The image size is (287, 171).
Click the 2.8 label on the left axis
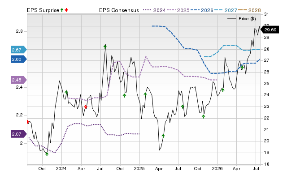(x=19, y=31)
